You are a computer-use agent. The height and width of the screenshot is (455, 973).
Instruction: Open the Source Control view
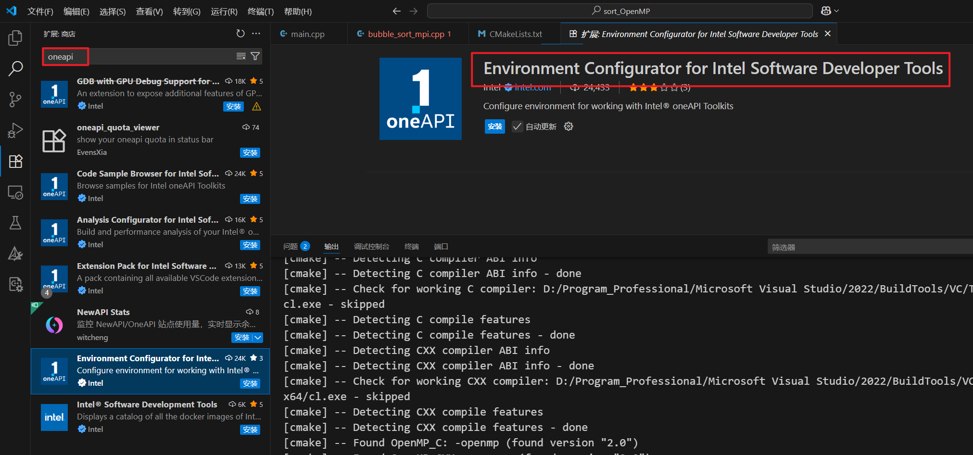tap(15, 100)
